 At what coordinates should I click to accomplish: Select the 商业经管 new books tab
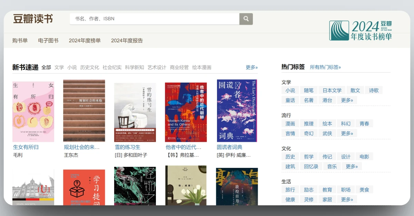click(x=179, y=67)
